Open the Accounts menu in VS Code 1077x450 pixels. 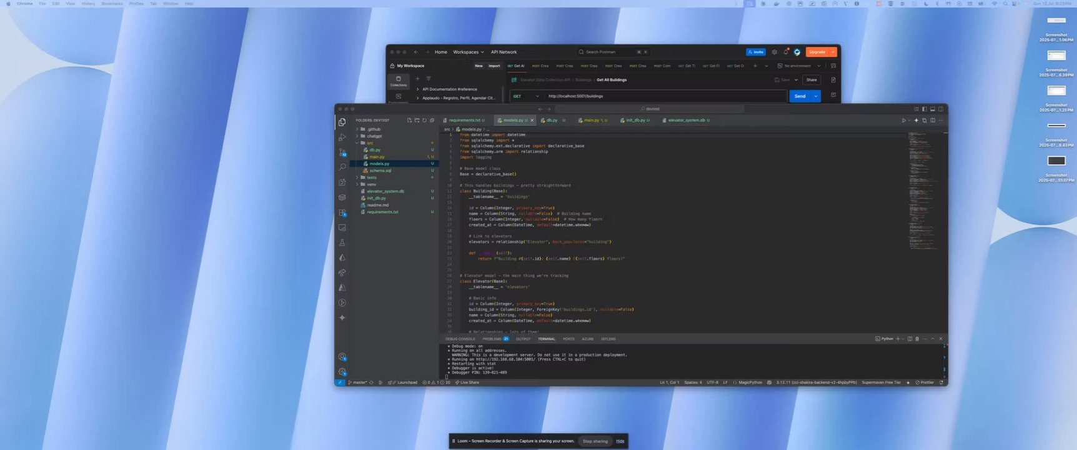(x=342, y=357)
